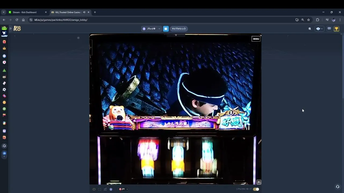Toggle the リアルマネーモード switch

click(x=256, y=189)
